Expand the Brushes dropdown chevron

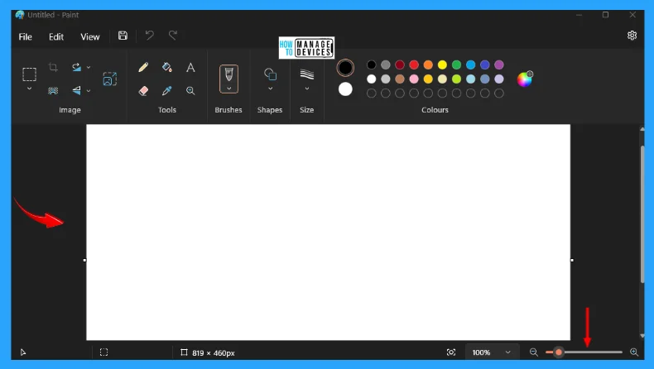point(229,89)
